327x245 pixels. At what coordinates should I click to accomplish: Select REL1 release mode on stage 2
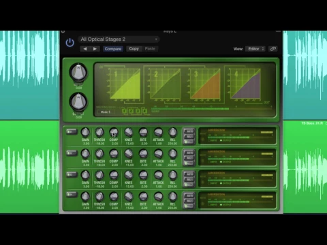pos(189,158)
